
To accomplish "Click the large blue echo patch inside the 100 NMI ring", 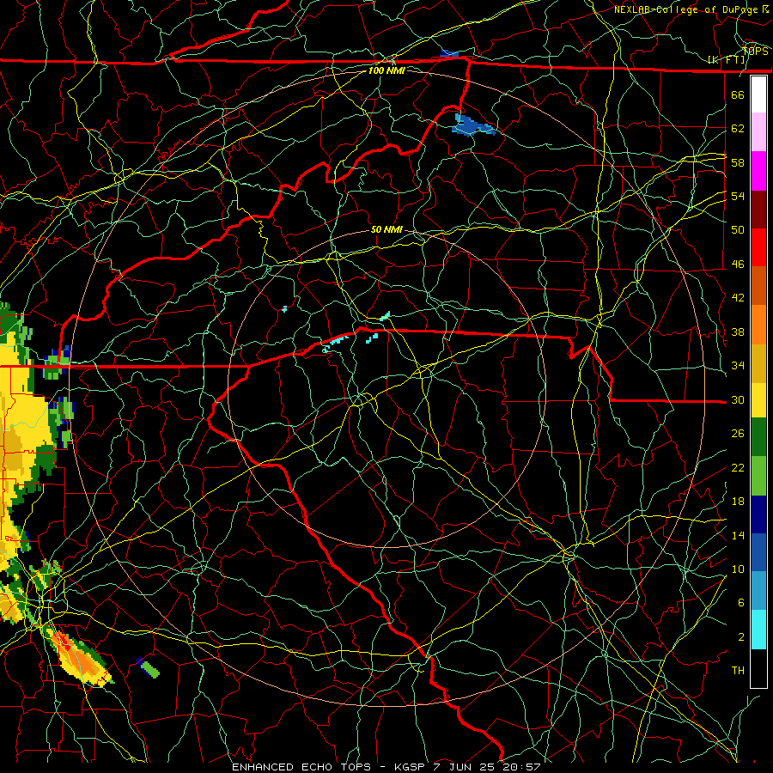I will coord(472,125).
